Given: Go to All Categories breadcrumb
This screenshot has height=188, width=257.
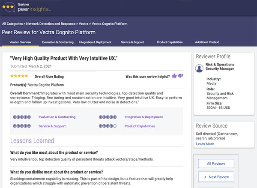Looking at the screenshot, I should pos(12,24).
